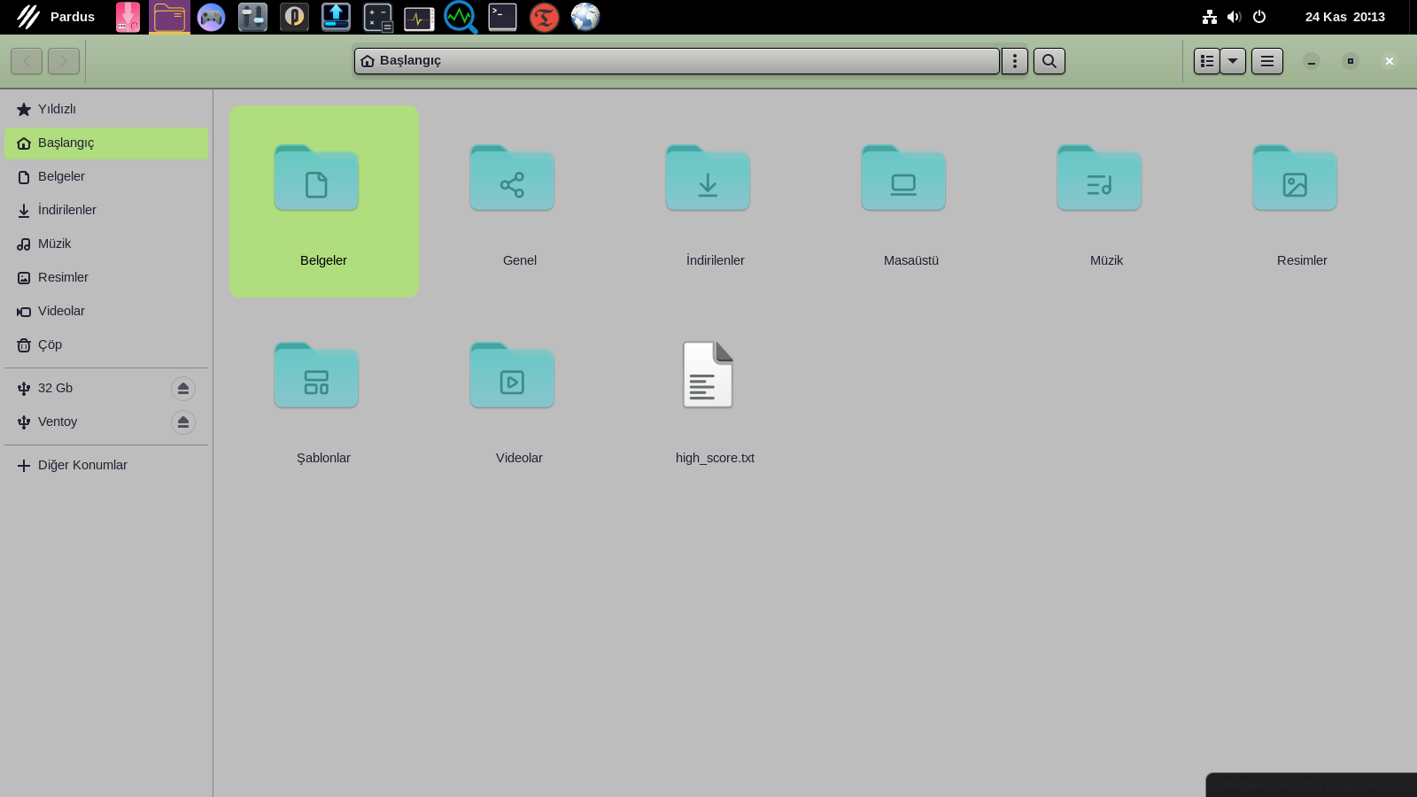Open the Genel shared folder
The height and width of the screenshot is (797, 1417).
511,179
